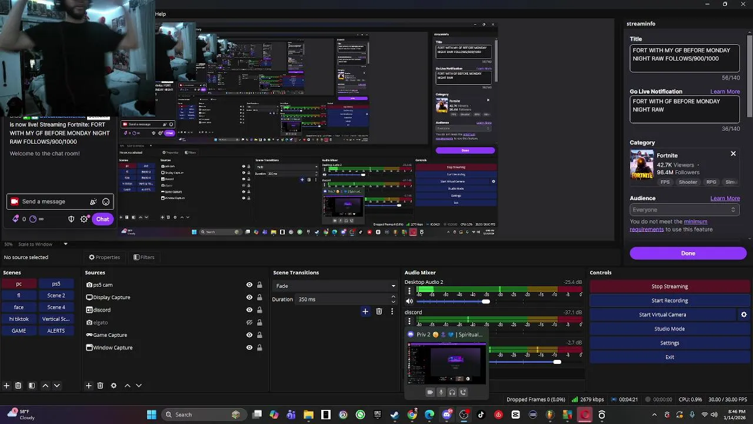
Task: Open transition properties three-dot menu
Action: (x=392, y=312)
